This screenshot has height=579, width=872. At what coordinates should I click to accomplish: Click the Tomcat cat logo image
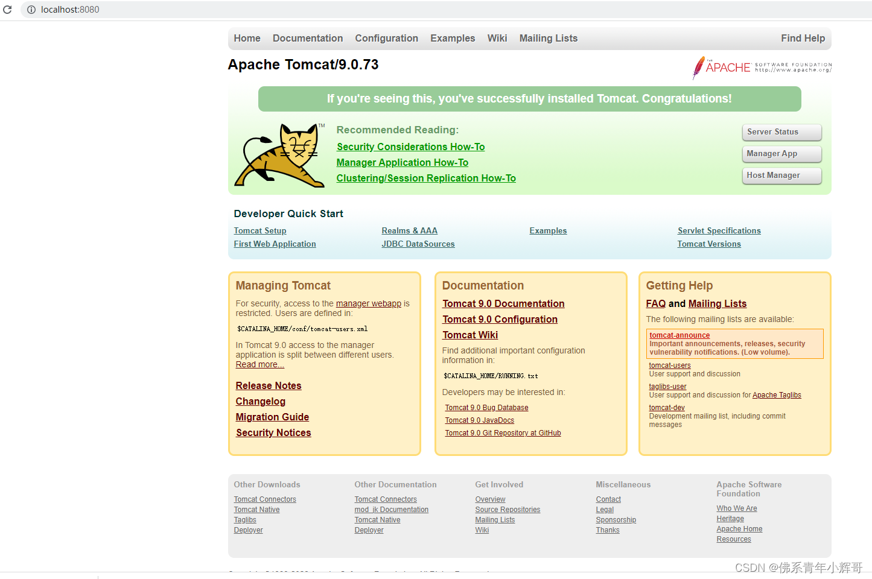[x=280, y=156]
